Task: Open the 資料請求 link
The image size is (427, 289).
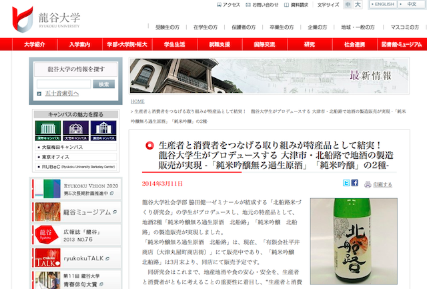Action: pos(296,5)
